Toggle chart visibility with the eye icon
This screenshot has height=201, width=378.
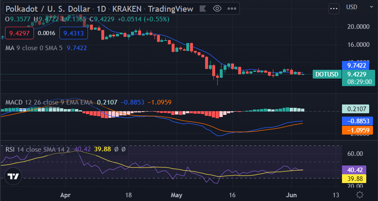point(217,9)
